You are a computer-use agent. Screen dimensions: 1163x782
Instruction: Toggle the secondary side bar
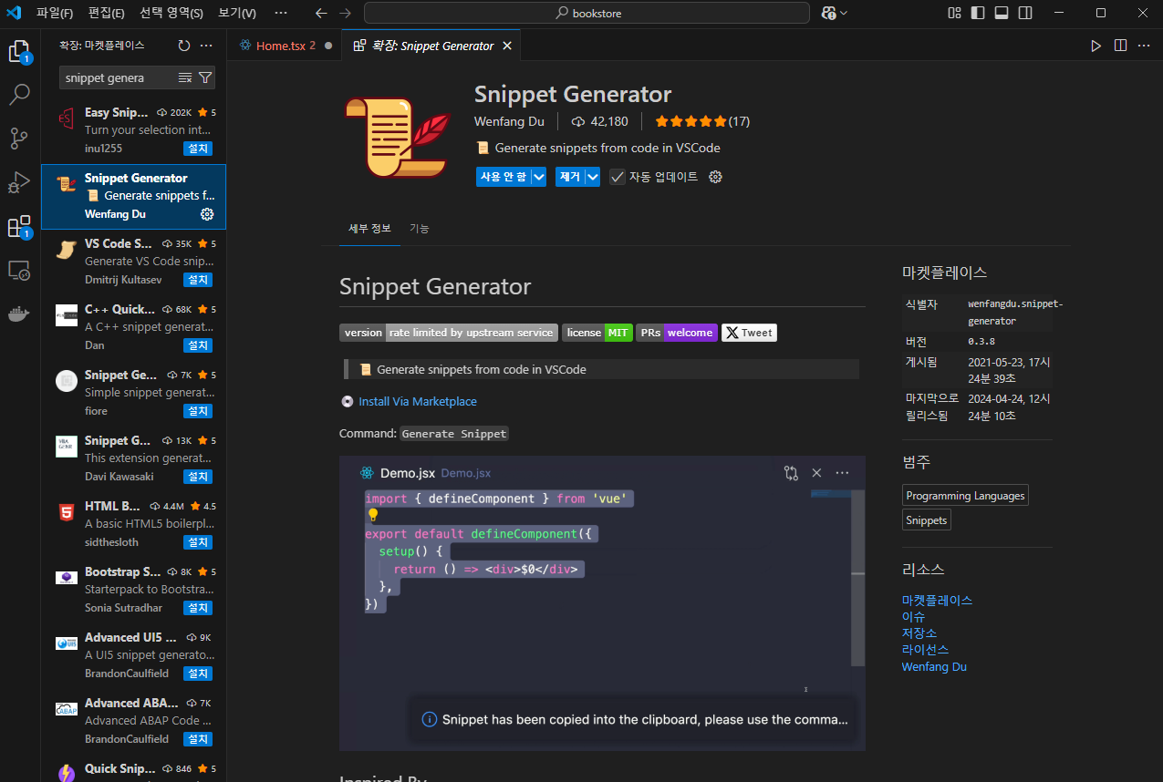tap(1025, 13)
